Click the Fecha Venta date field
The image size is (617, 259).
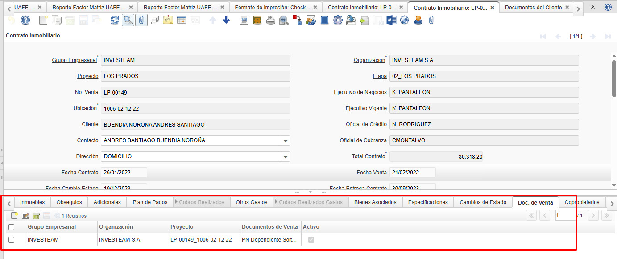tap(412, 173)
